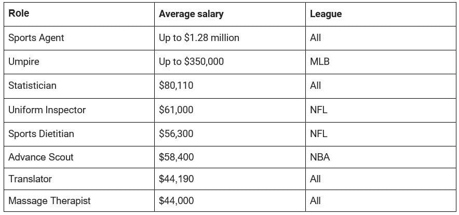Screen dimensions: 459x215
Task: Click the NBA league cell
Action: pyautogui.click(x=319, y=157)
